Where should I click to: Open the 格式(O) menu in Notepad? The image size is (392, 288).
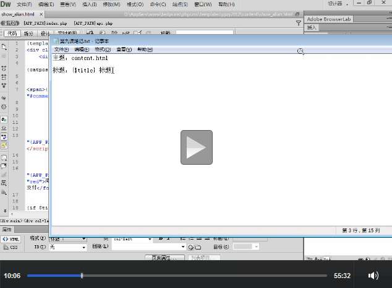tap(103, 49)
